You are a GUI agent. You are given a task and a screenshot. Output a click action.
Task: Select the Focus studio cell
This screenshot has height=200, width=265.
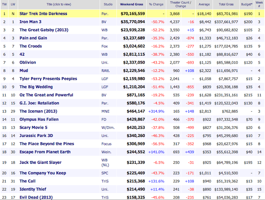point(106,144)
